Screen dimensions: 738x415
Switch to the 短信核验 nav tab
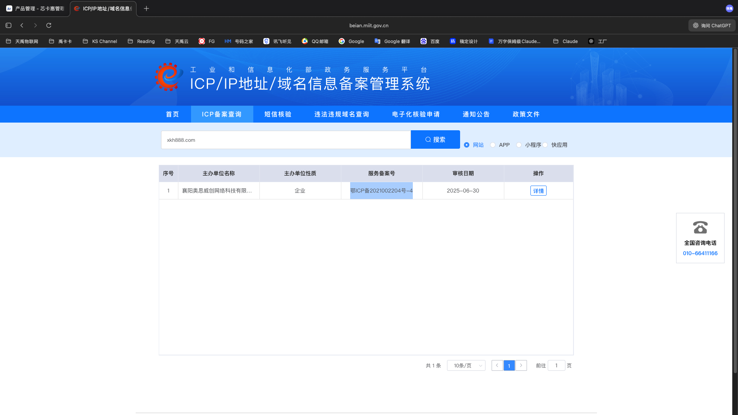tap(278, 114)
